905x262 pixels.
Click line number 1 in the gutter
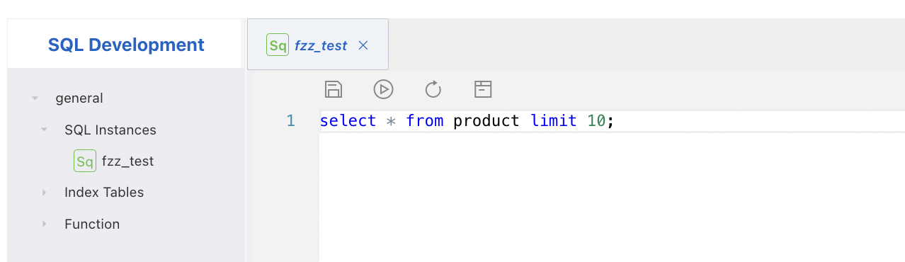[x=290, y=121]
